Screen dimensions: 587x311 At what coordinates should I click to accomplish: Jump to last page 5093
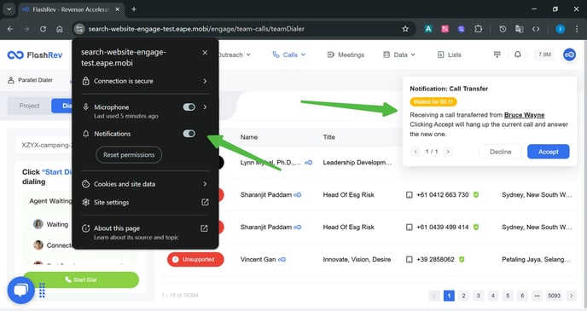pos(554,296)
